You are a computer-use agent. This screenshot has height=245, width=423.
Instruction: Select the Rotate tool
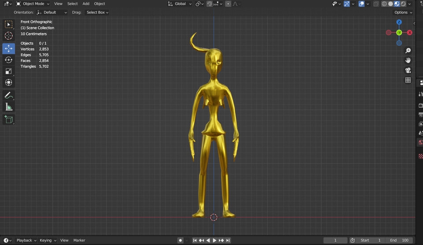click(x=8, y=59)
